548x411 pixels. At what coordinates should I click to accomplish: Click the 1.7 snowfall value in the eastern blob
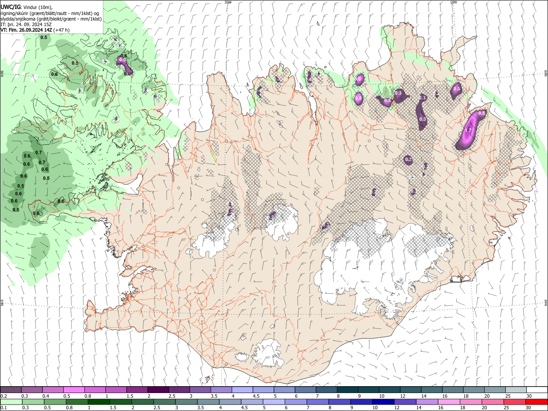(x=468, y=131)
